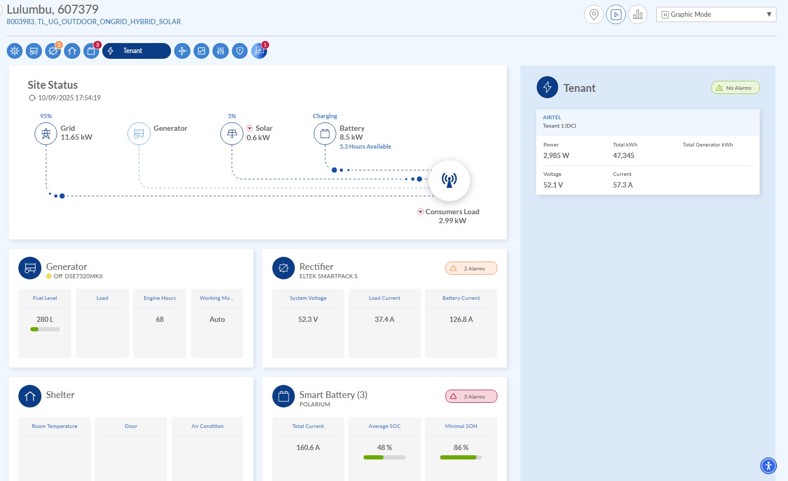
Task: Click the Average SOC progress bar
Action: [385, 457]
